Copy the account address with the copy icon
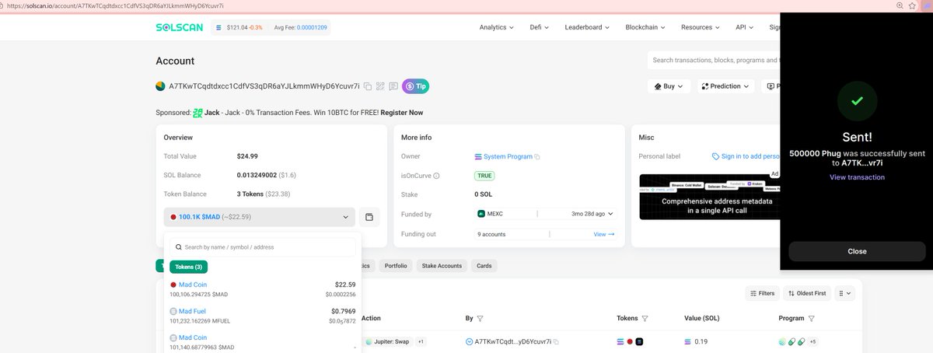 click(x=367, y=86)
